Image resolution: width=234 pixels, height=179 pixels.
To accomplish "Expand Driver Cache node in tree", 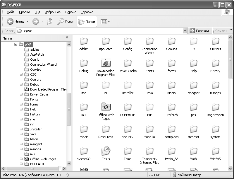I will 21,94.
